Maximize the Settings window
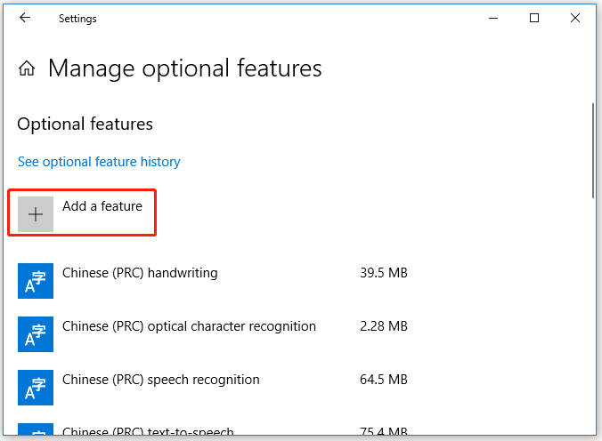Screen dimensions: 602x441 coord(534,18)
